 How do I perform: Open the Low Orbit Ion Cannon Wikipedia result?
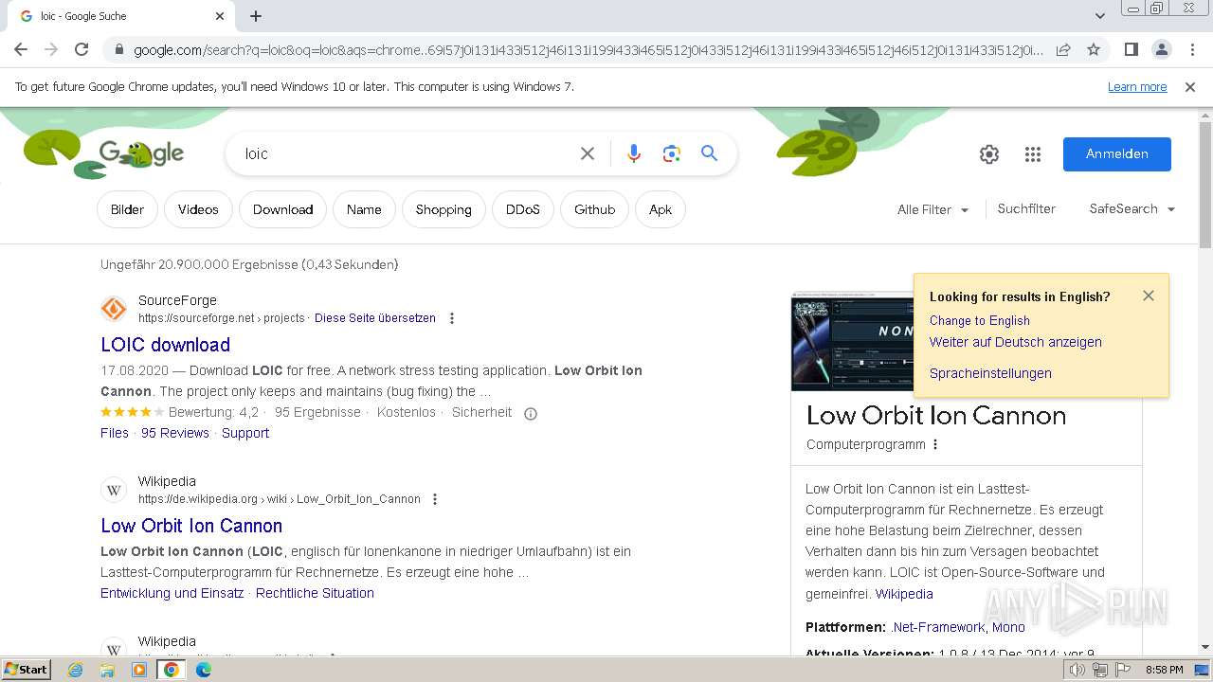191,526
